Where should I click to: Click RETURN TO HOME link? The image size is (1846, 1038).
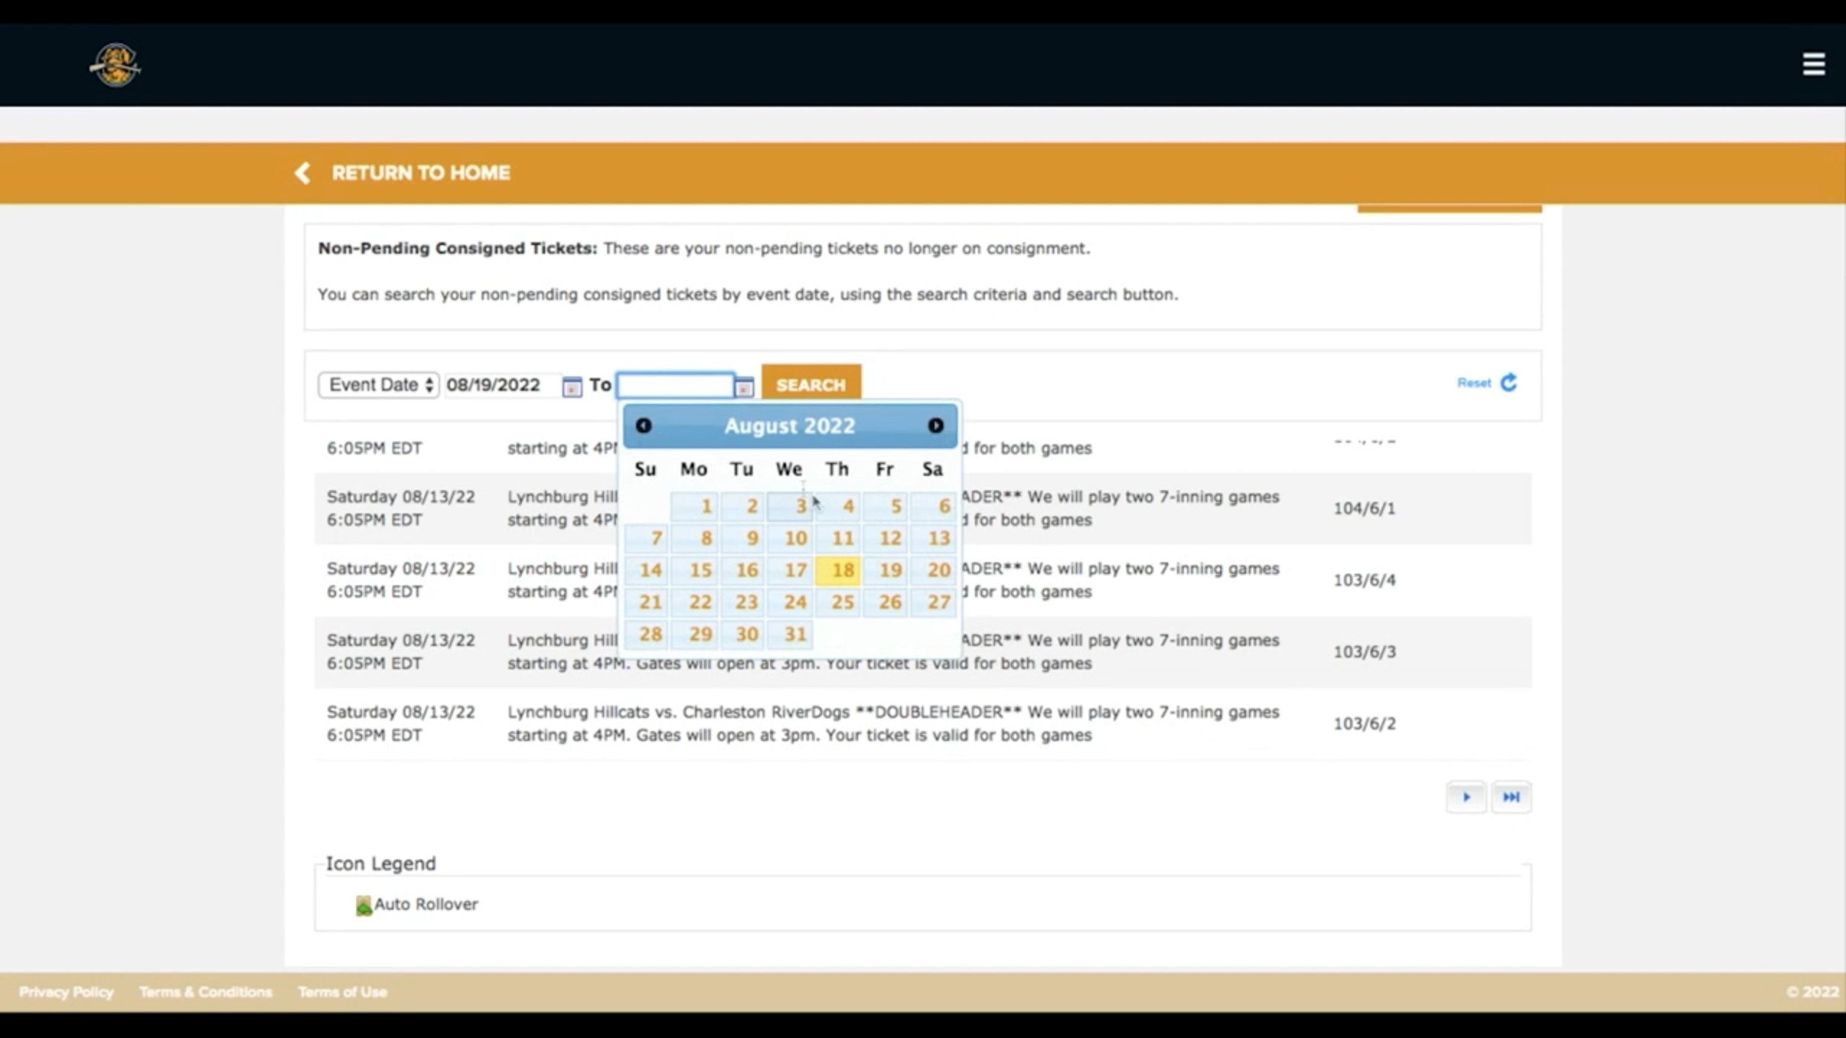[421, 172]
